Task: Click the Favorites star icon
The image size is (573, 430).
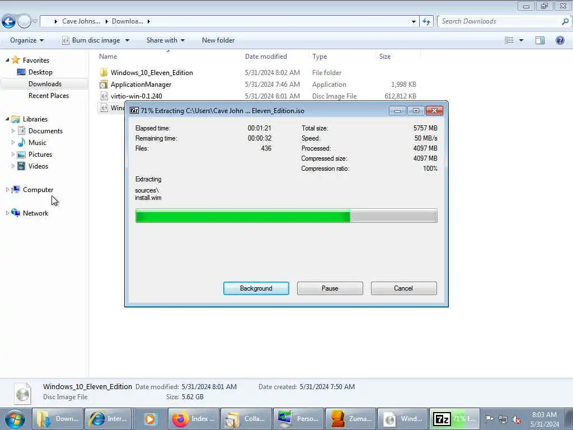Action: point(15,60)
